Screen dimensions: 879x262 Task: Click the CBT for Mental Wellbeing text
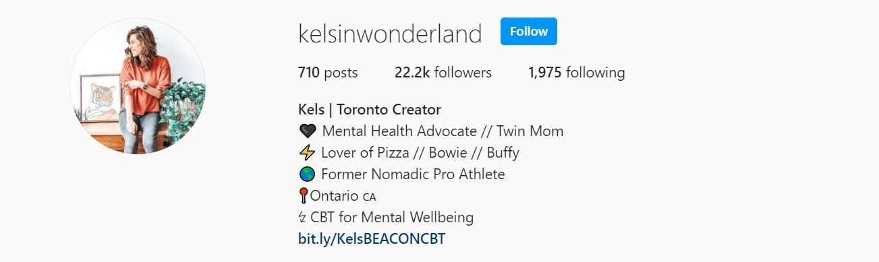[392, 218]
